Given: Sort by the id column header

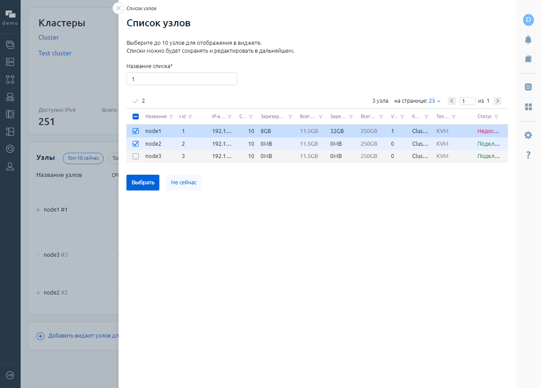Looking at the screenshot, I should pyautogui.click(x=184, y=117).
